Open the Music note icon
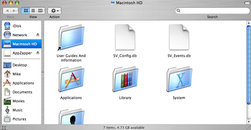Image resolution: width=251 pixels, height=130 pixels. tap(7, 110)
